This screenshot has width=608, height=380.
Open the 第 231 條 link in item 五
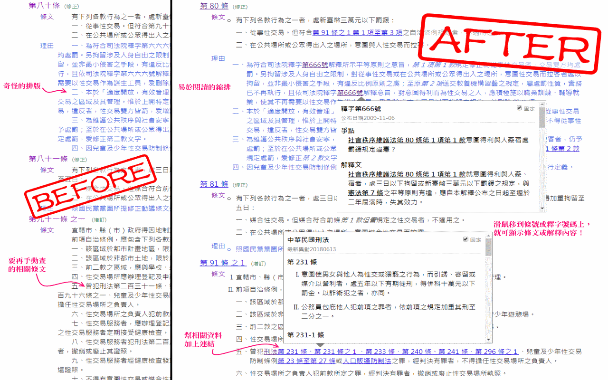[x=293, y=351]
